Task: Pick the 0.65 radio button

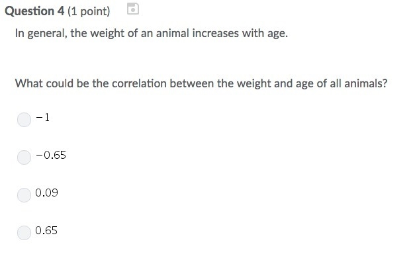Action: click(24, 233)
